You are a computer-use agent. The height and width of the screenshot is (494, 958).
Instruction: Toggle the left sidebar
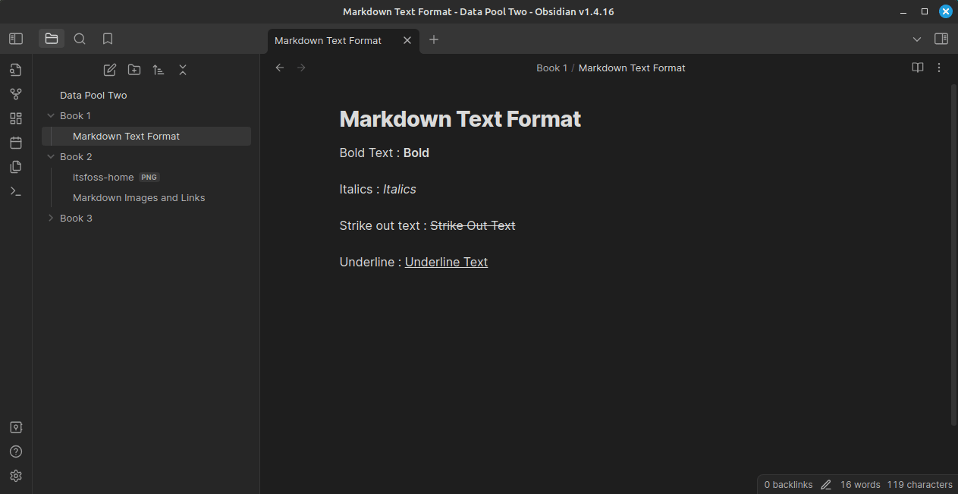pos(16,39)
